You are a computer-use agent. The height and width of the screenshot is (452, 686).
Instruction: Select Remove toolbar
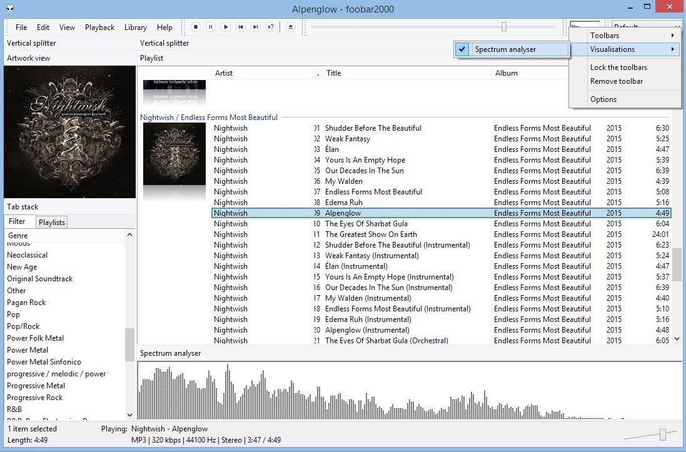pyautogui.click(x=615, y=81)
